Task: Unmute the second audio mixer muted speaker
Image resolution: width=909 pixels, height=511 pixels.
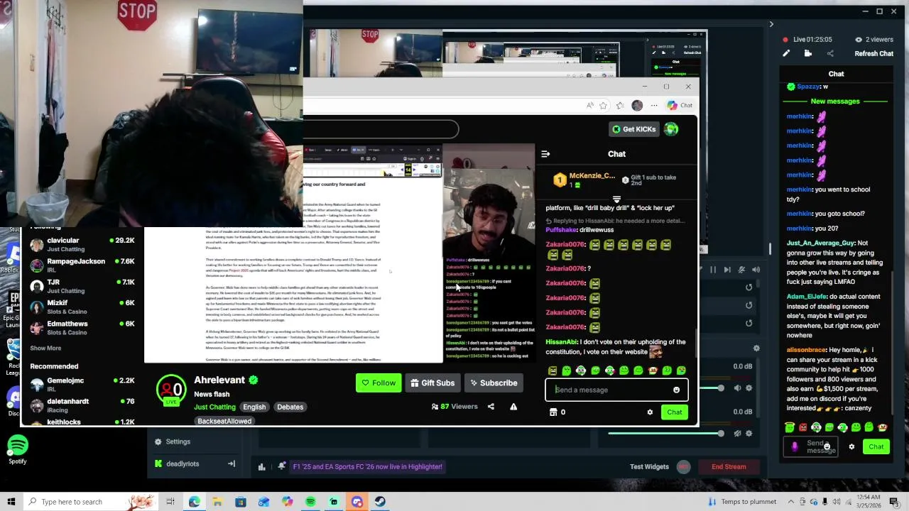Action: [x=737, y=434]
